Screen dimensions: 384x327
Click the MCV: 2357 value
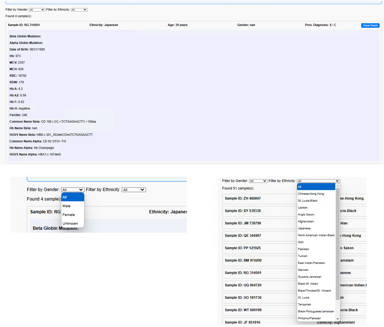pyautogui.click(x=21, y=63)
